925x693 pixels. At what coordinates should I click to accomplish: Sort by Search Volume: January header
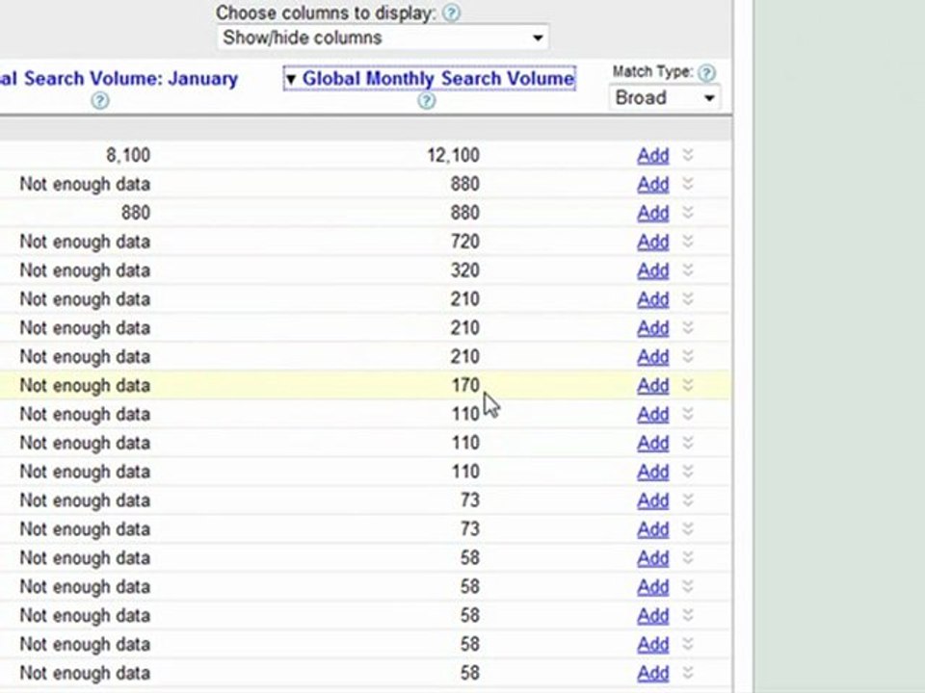click(x=118, y=78)
